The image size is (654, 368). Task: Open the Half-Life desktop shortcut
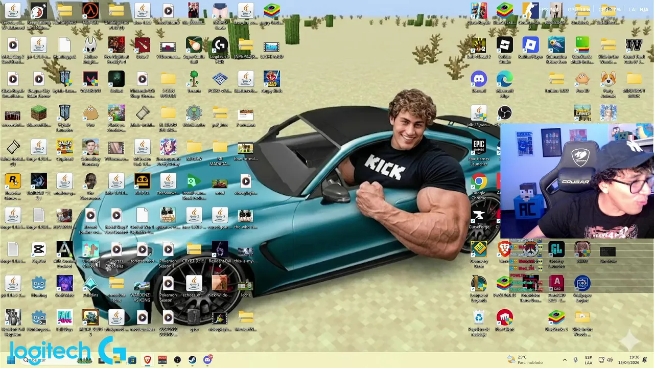tap(90, 11)
